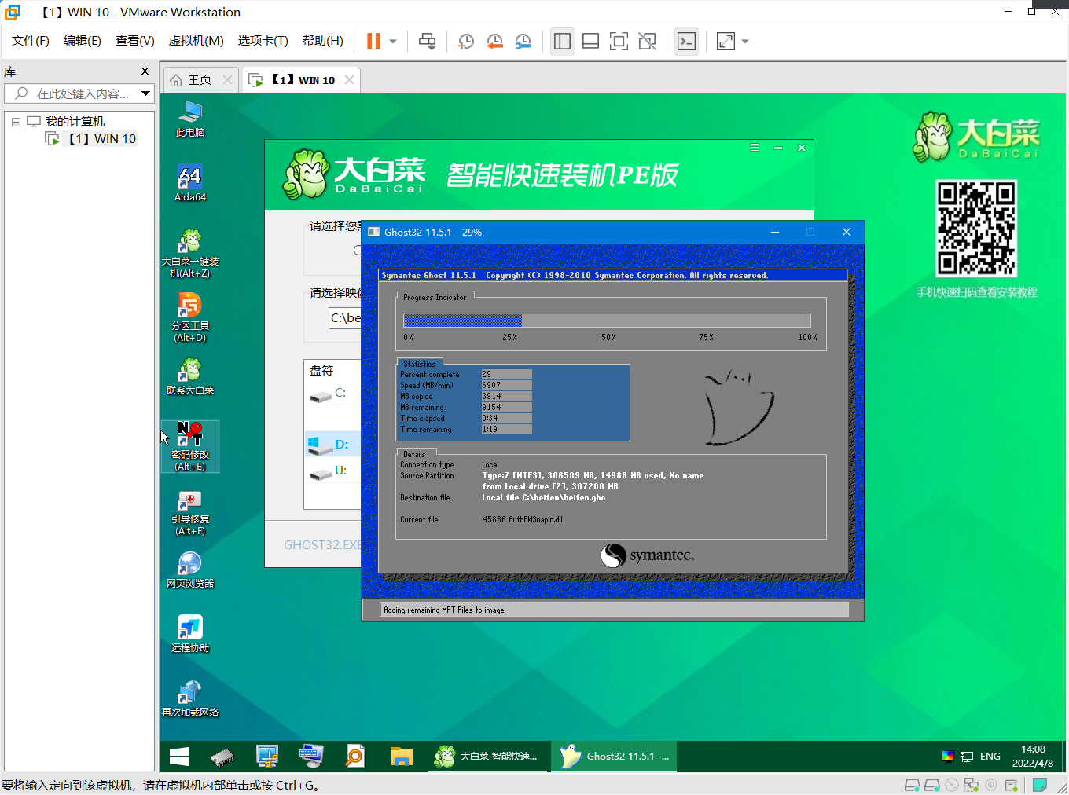Switch to the Ghost32 11.5.1 taskbar button
This screenshot has width=1069, height=795.
(x=614, y=757)
